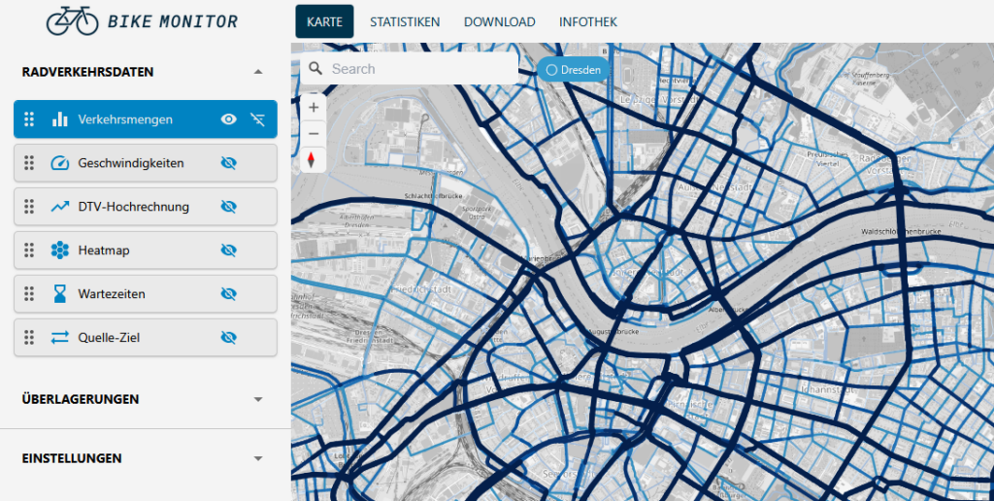Zoom in on the map
994x501 pixels.
[x=314, y=108]
